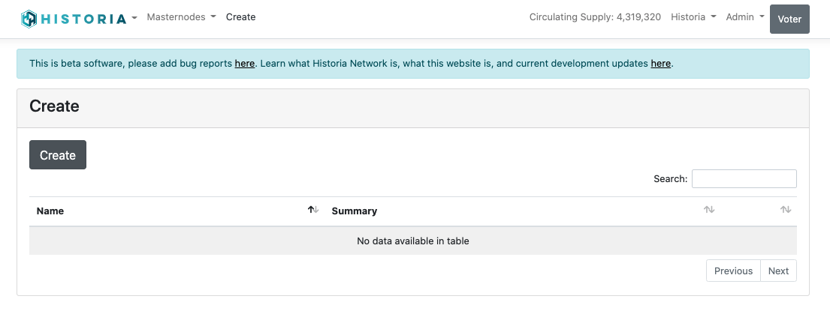The image size is (830, 329).
Task: Click the Summary column sort arrows icon
Action: pyautogui.click(x=708, y=211)
